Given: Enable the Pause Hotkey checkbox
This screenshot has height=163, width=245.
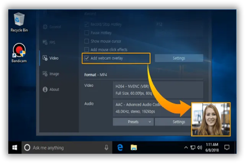Looking at the screenshot, I should (x=87, y=33).
